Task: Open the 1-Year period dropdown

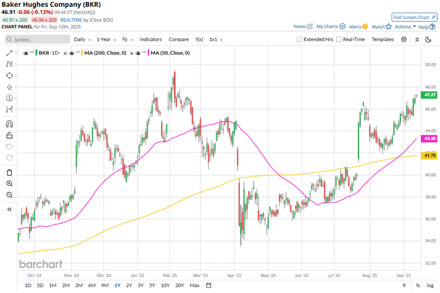Action: click(106, 40)
